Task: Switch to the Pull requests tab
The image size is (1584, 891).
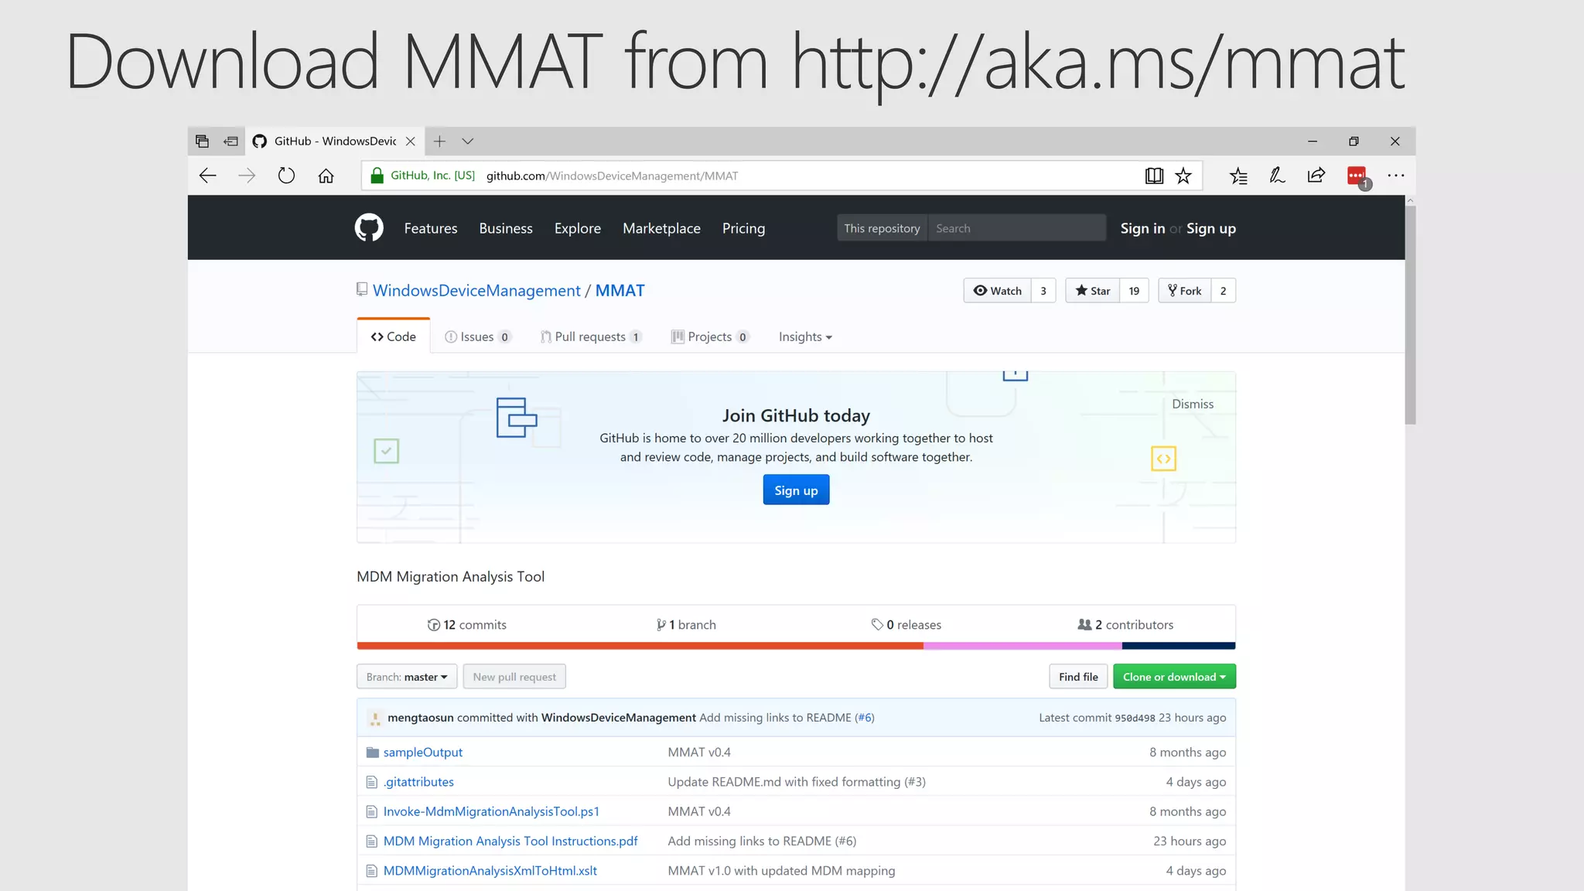Action: [590, 336]
